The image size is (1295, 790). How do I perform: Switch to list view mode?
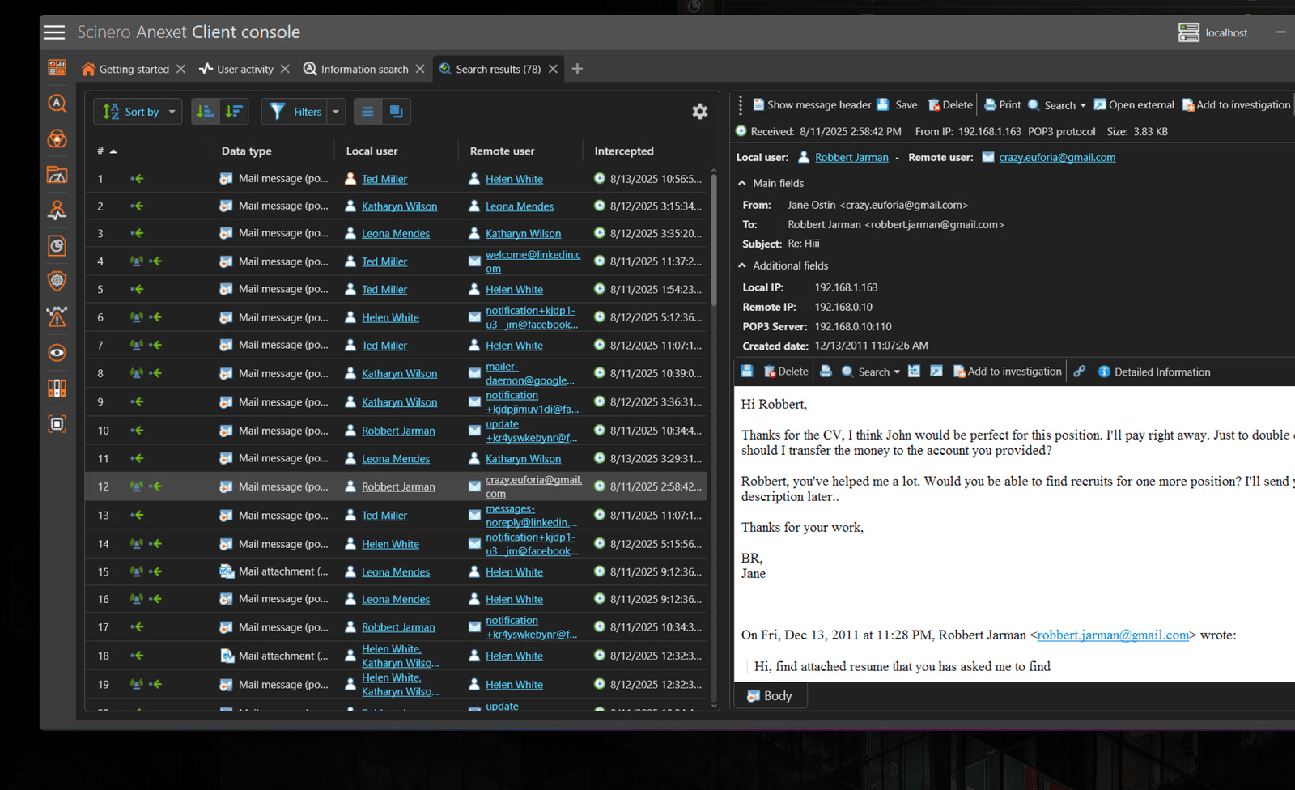tap(367, 112)
